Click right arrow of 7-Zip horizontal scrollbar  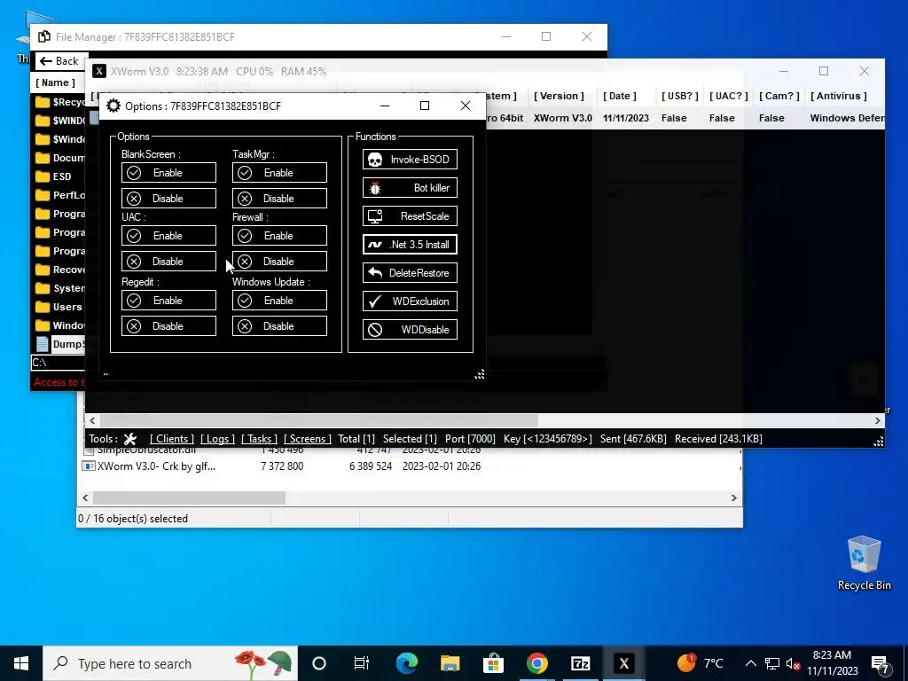pos(733,498)
